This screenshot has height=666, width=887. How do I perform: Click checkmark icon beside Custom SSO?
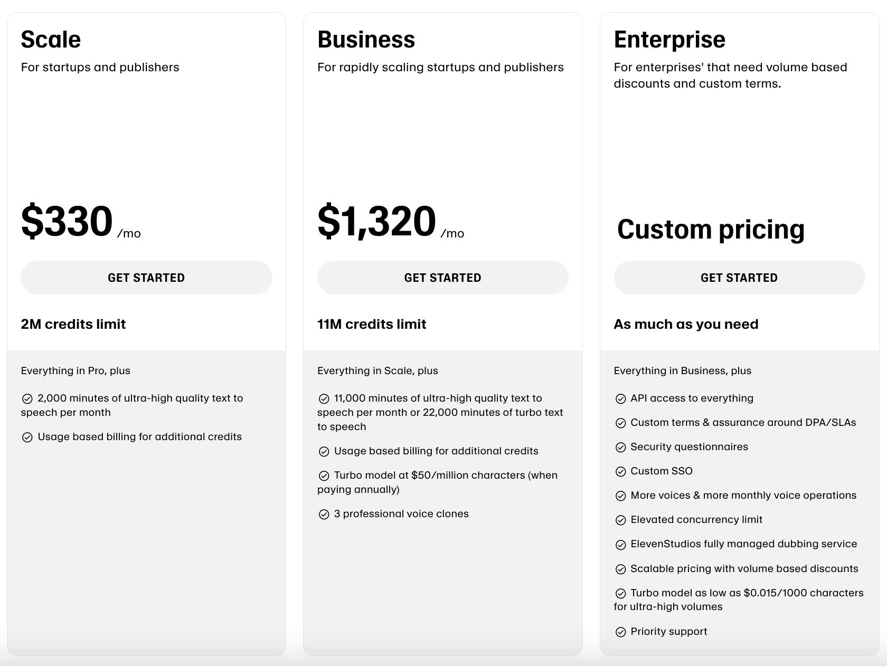coord(621,472)
